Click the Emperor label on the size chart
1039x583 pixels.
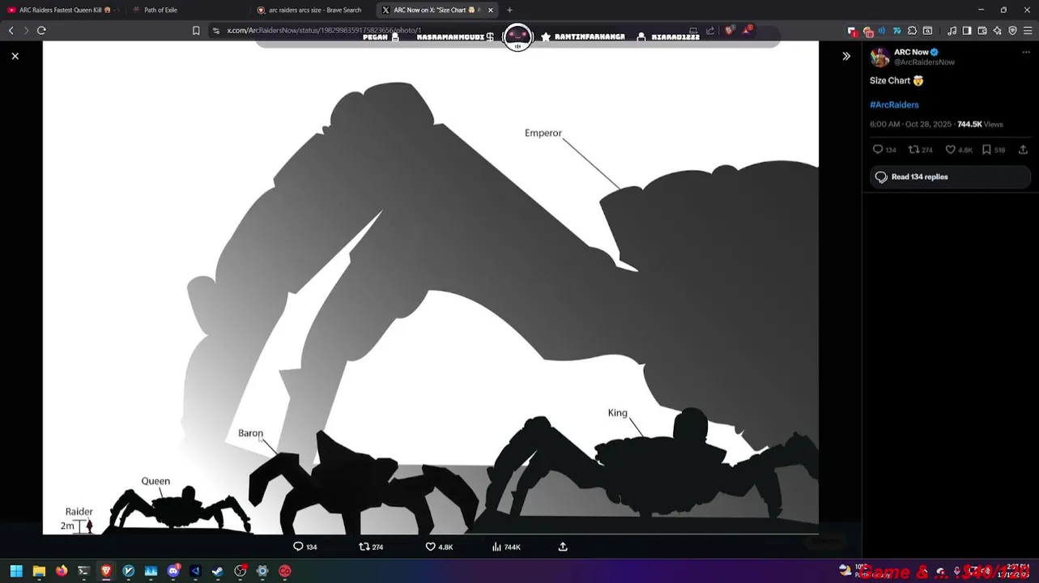(543, 133)
